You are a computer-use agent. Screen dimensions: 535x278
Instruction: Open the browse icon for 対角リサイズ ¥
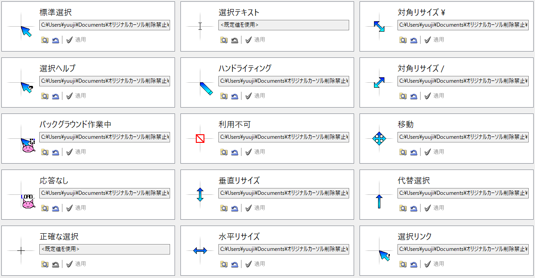pos(402,40)
